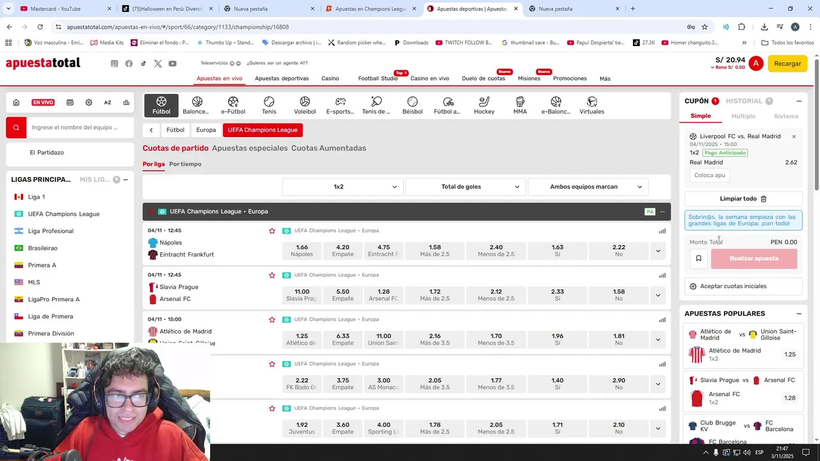The width and height of the screenshot is (820, 461).
Task: Go back with the breadcrumb arrow
Action: tap(151, 130)
